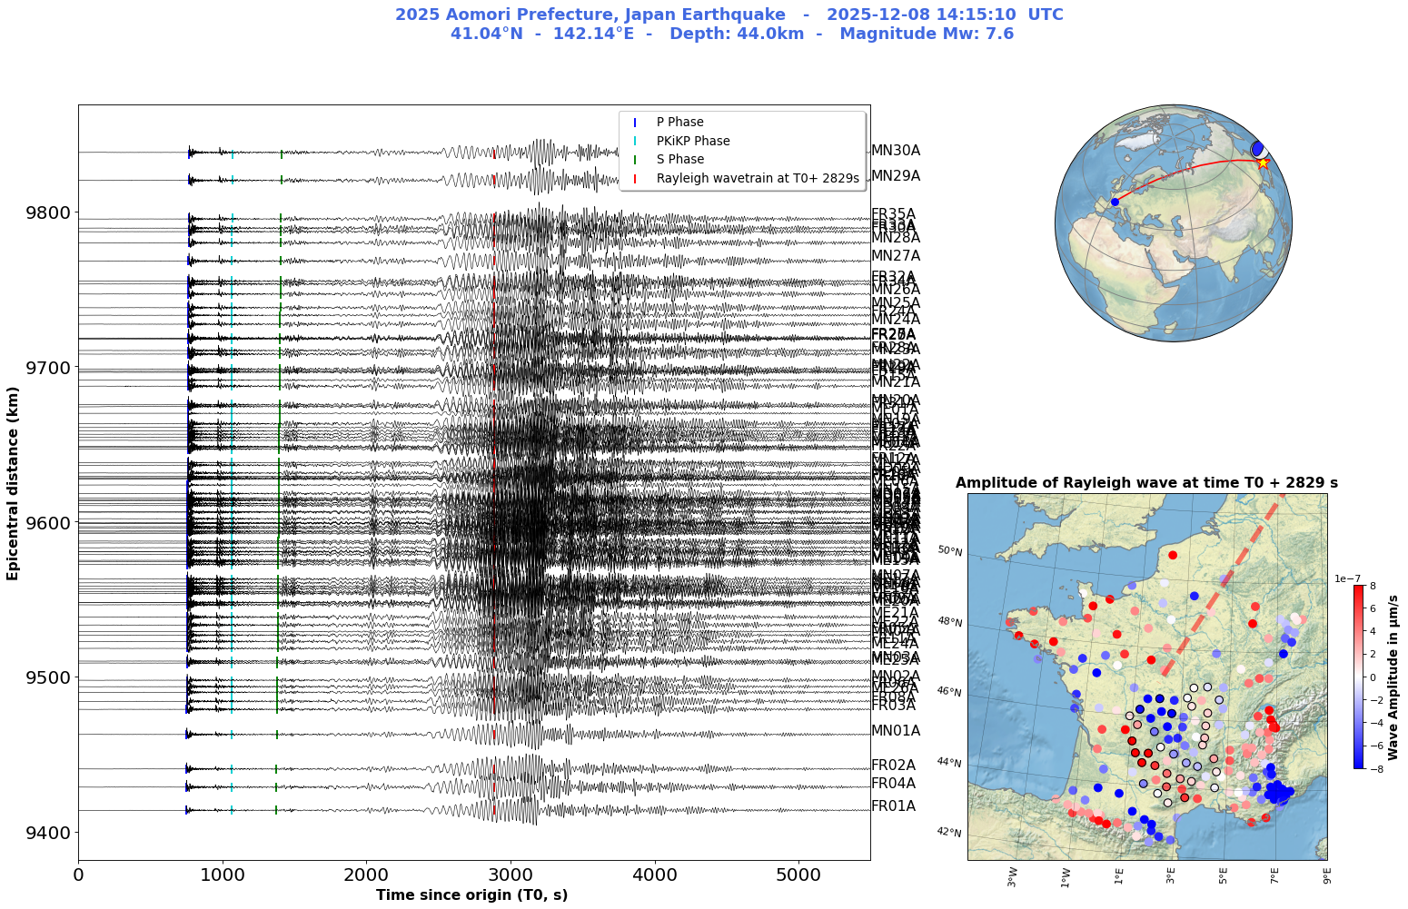Click the Rayleigh wave amplitude map title
Image resolution: width=1408 pixels, height=909 pixels.
(1146, 483)
